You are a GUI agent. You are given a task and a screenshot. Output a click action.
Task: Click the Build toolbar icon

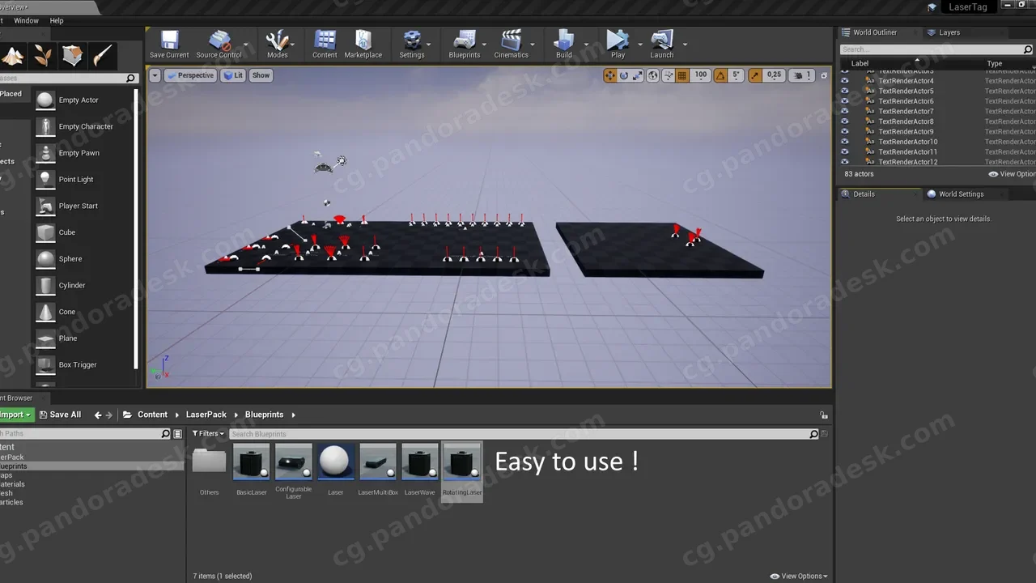[564, 44]
